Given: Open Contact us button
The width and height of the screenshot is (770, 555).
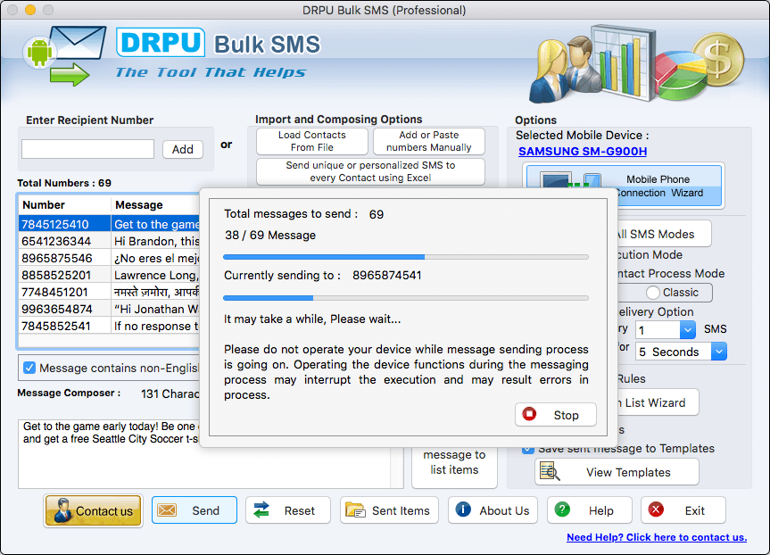Looking at the screenshot, I should [x=93, y=510].
